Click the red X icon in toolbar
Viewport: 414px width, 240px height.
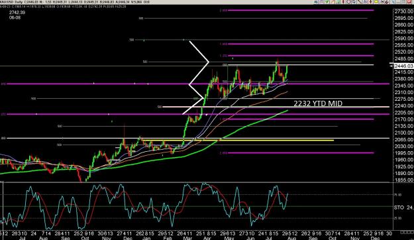(x=409, y=1)
